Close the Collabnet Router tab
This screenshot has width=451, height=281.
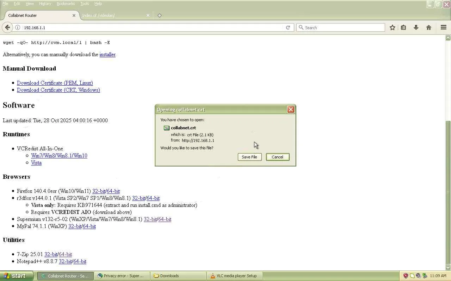coord(74,15)
